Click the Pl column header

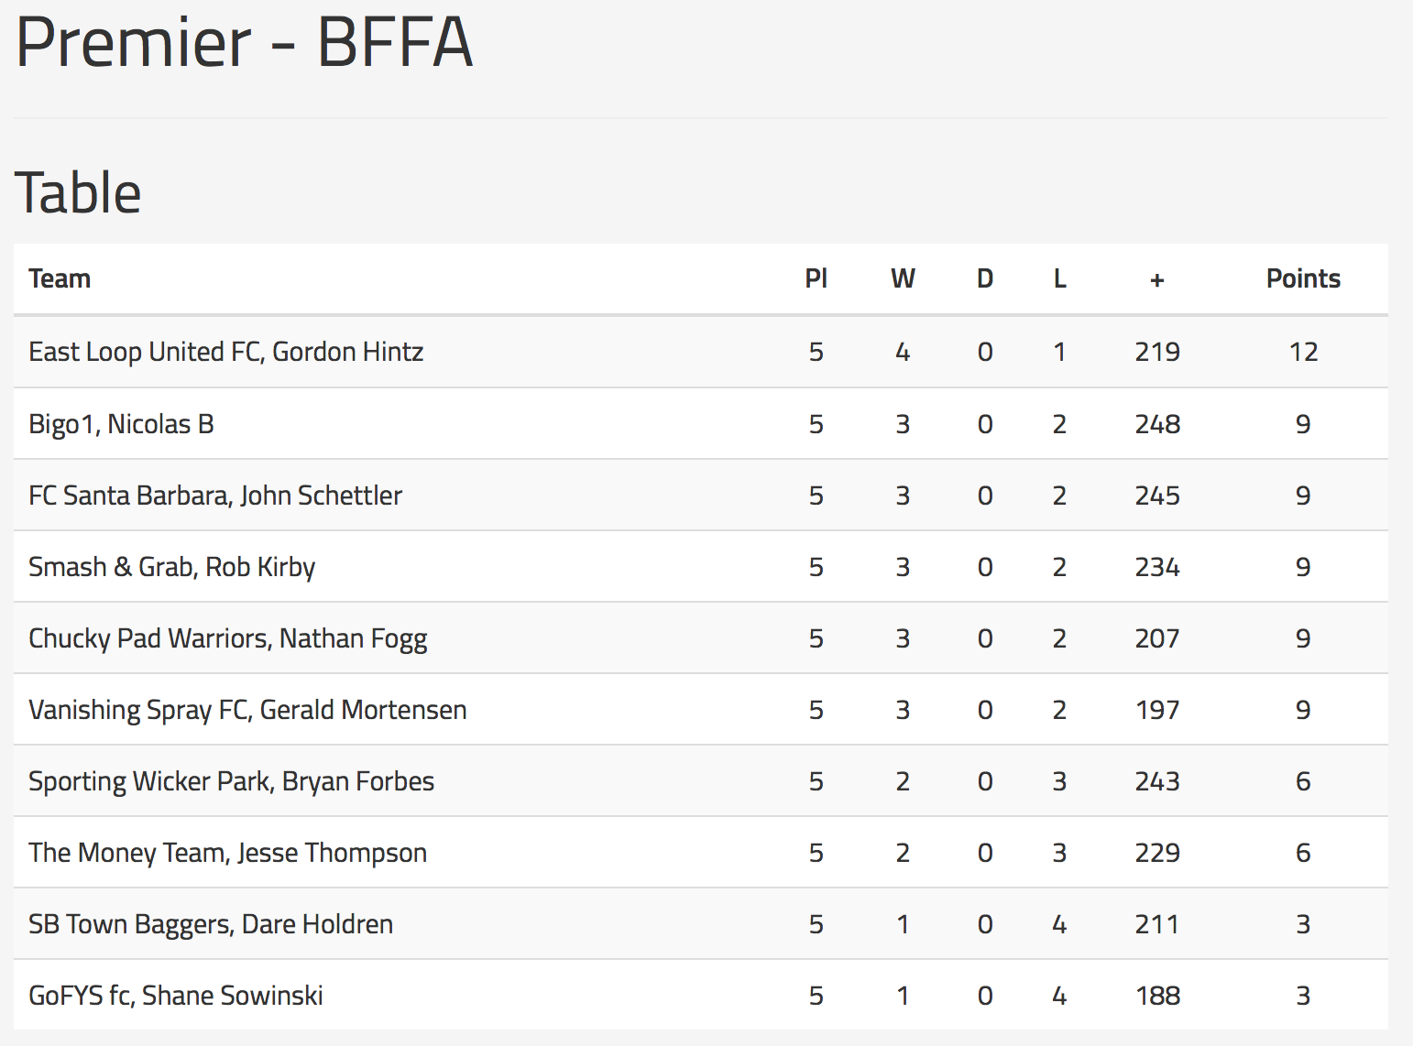816,278
